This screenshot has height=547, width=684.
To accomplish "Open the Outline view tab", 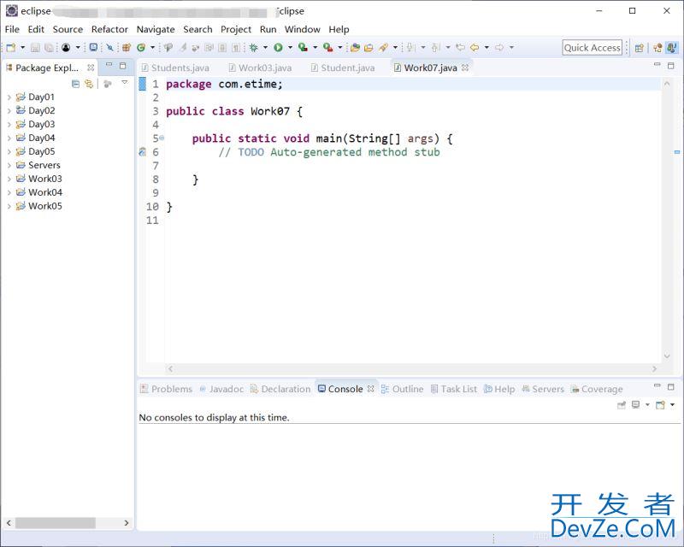I will click(x=402, y=389).
